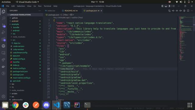Collapse the LANGUAGE-TRANSLATIONS root folder
Screen dimensions: 195x110
(x=25, y=15)
